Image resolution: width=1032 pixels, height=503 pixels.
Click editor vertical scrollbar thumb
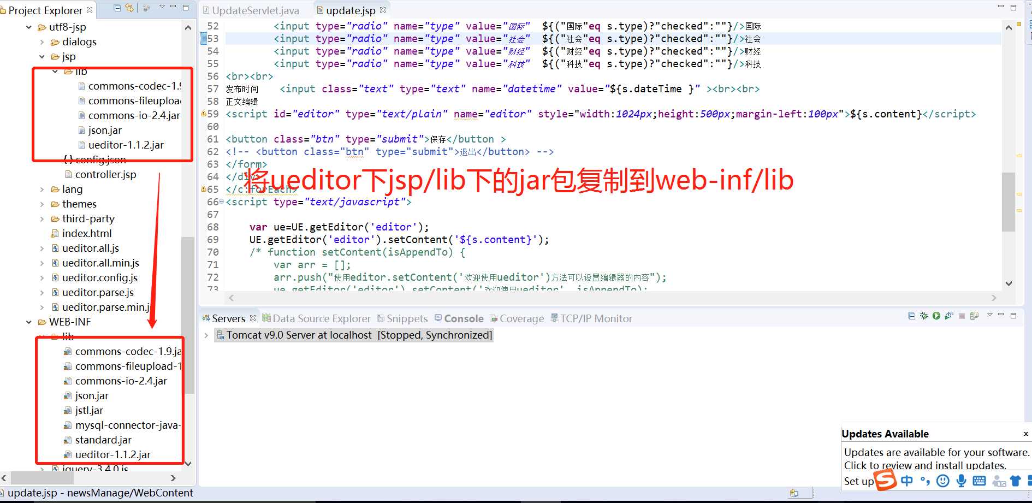point(1008,202)
